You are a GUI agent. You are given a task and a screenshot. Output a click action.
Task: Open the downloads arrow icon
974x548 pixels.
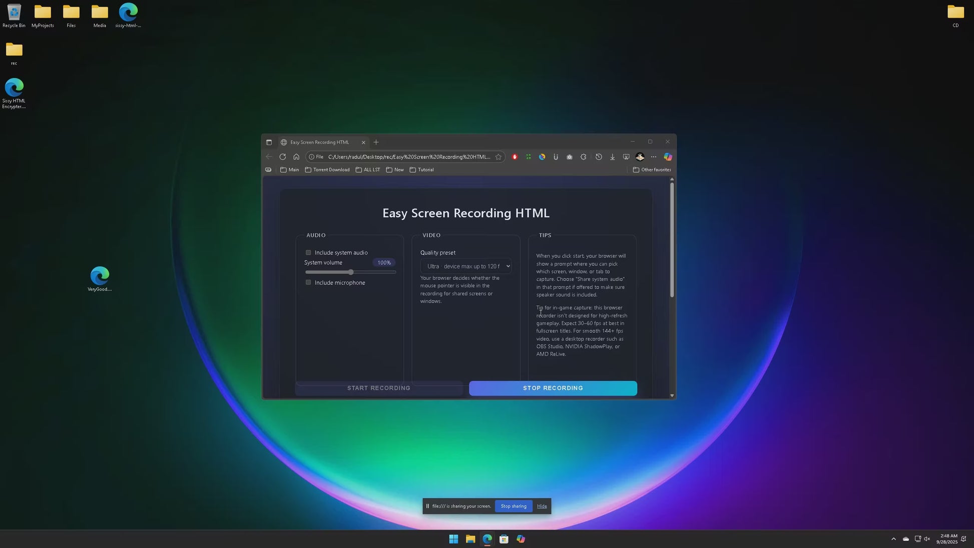[x=612, y=157]
